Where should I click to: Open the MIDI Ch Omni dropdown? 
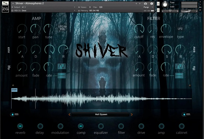coord(43,11)
